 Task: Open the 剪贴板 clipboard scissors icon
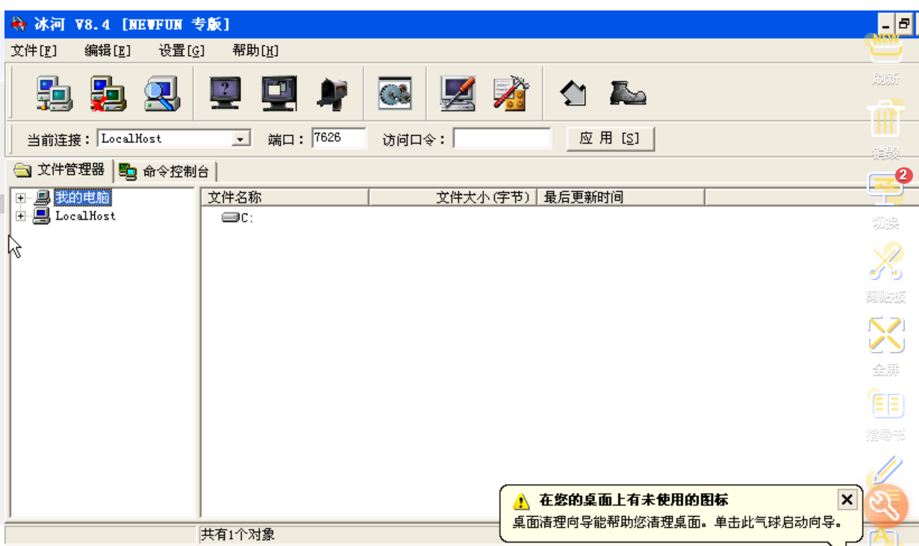pyautogui.click(x=886, y=262)
